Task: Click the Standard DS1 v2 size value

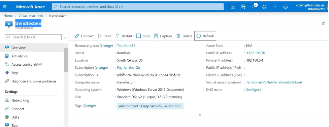Action: [x=150, y=97]
